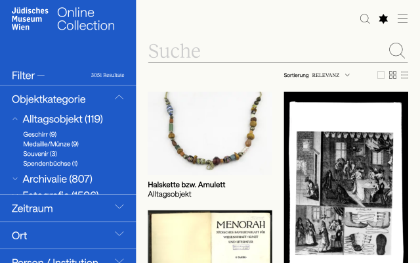Switch to grid view icon
The width and height of the screenshot is (420, 263).
(x=392, y=75)
